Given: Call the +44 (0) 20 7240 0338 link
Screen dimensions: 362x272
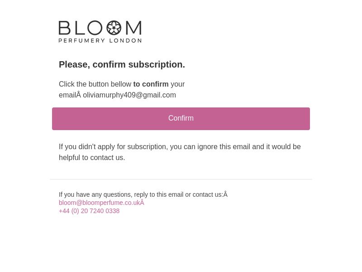Looking at the screenshot, I should pos(89,211).
